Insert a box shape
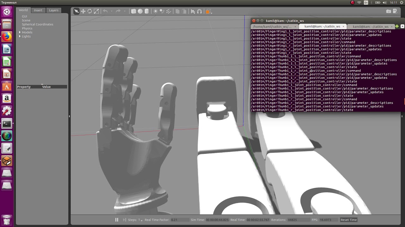 point(134,11)
